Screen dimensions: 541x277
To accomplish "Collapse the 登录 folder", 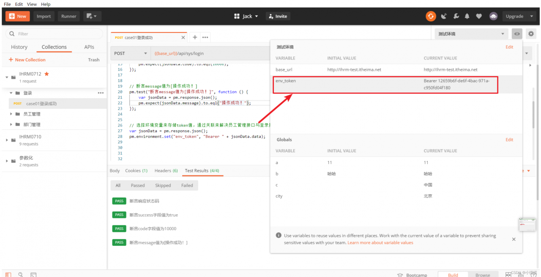I will pos(11,93).
